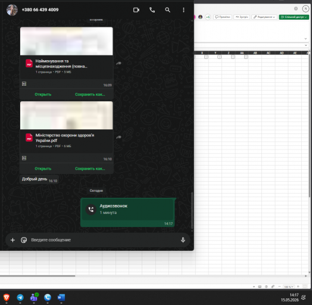This screenshot has width=312, height=305.
Task: Click the Сегодня date separator chip
Action: pyautogui.click(x=96, y=191)
